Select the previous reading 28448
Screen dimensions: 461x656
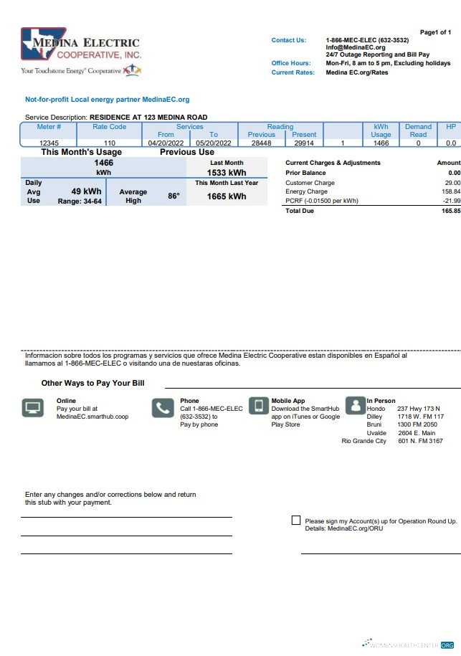[x=262, y=143]
